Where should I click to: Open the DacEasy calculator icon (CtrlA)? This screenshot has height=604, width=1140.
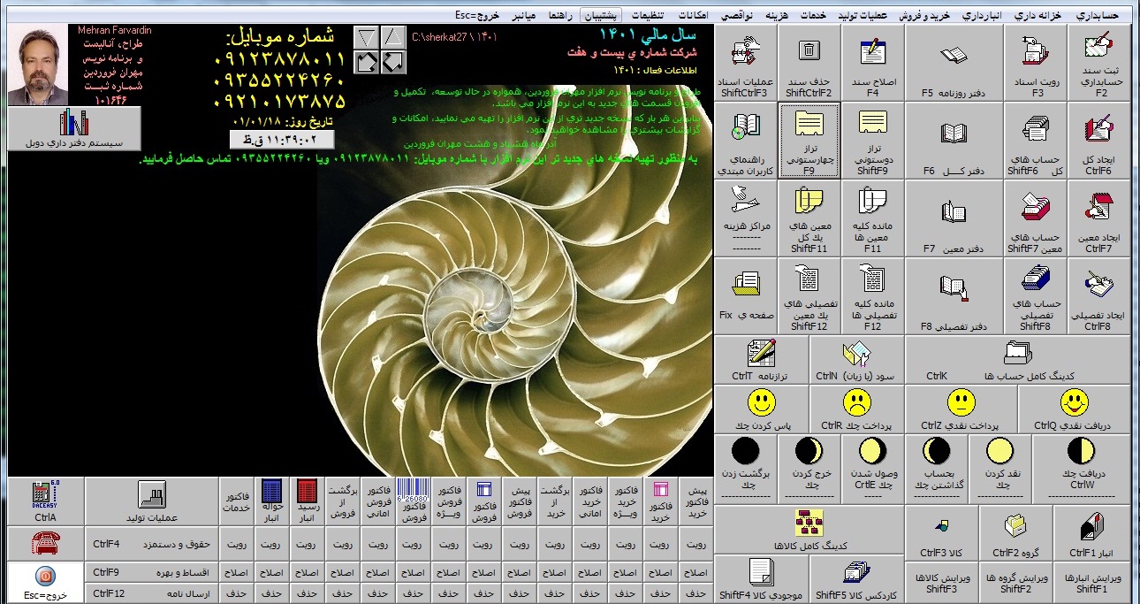pyautogui.click(x=45, y=501)
